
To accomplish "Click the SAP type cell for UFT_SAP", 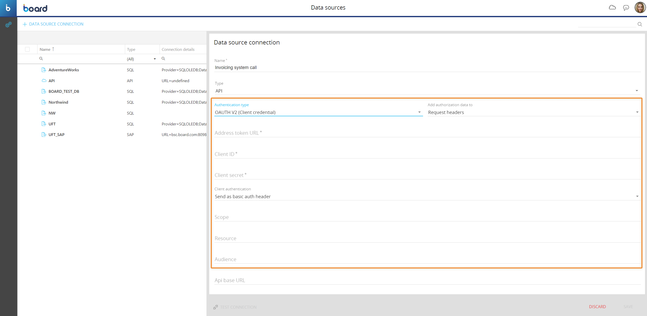I will (x=130, y=135).
